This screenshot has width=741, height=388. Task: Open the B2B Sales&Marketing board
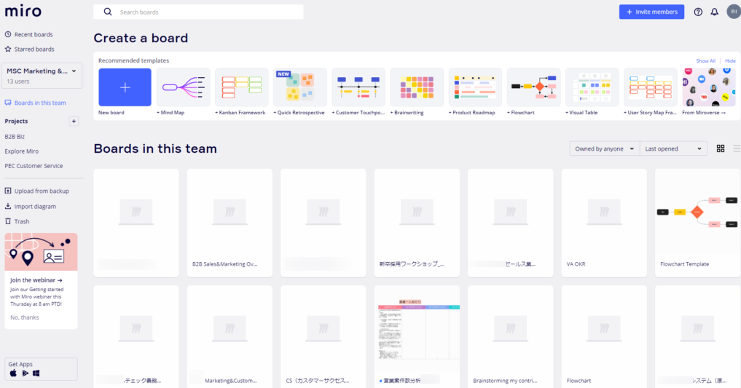(x=230, y=223)
